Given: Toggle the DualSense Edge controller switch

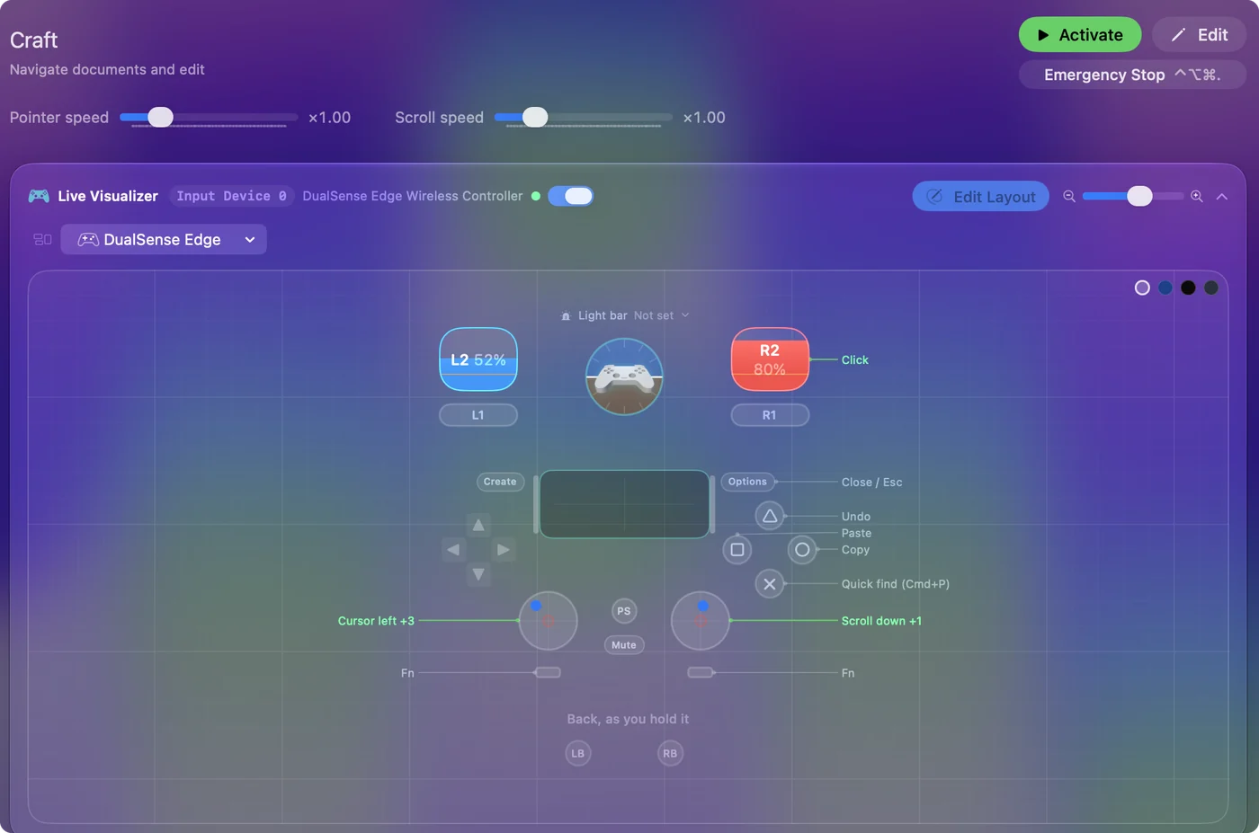Looking at the screenshot, I should click(x=570, y=196).
